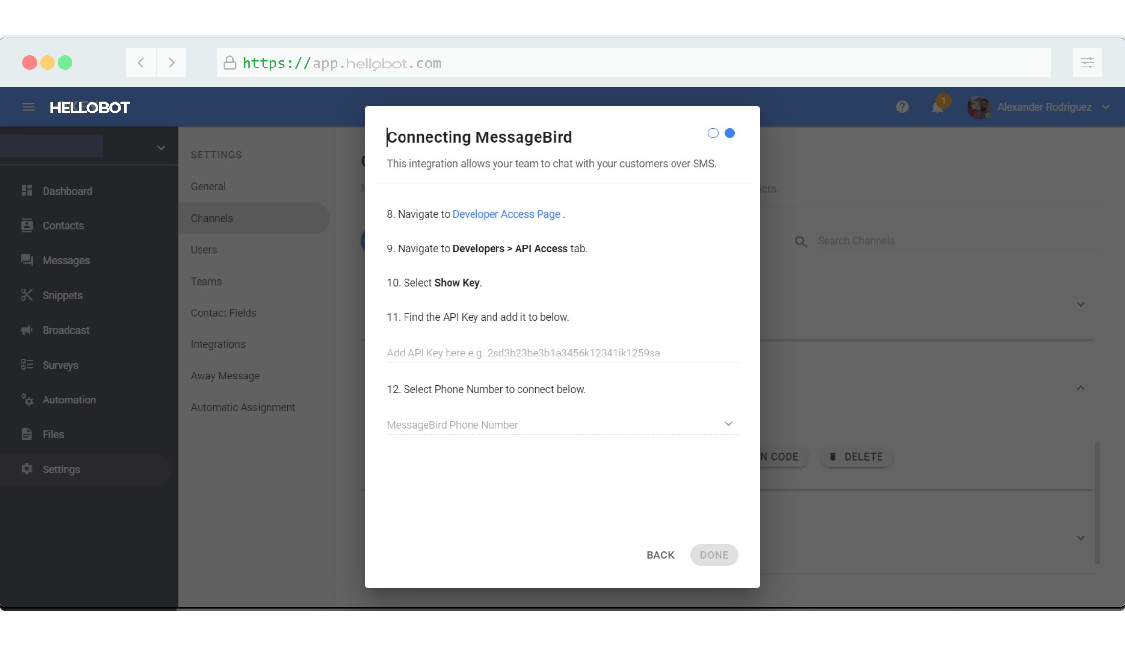Open the hamburger menu next to HELLOBOT
Image resolution: width=1125 pixels, height=645 pixels.
[28, 107]
